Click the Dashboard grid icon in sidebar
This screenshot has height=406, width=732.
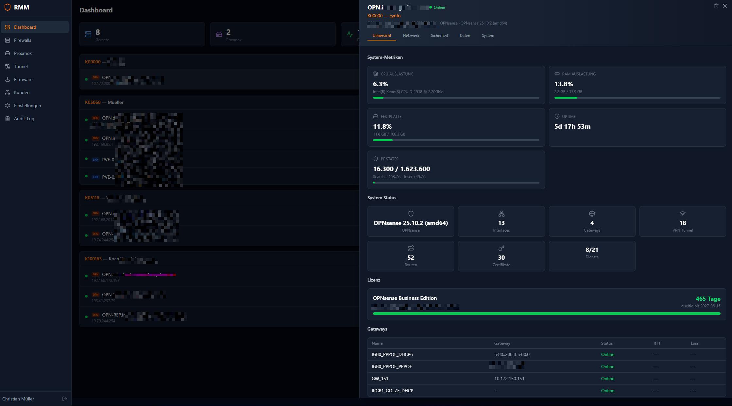coord(8,27)
